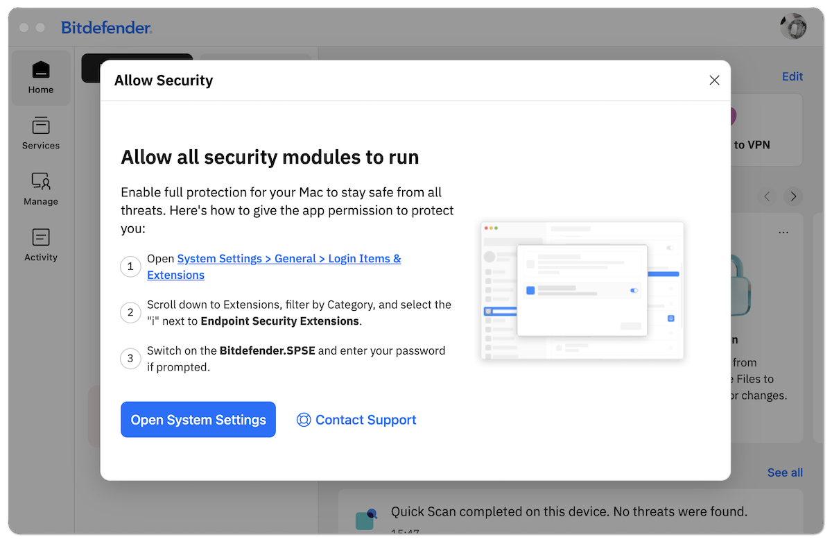
Task: Open the profile avatar in the top corner
Action: [792, 26]
